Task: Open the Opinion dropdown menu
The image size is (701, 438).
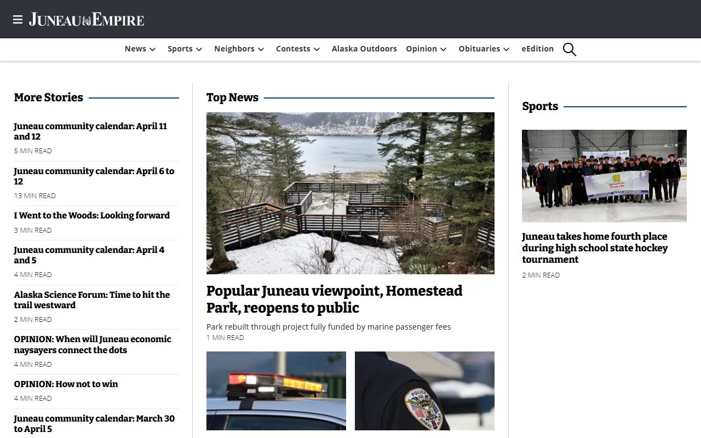Action: point(426,49)
